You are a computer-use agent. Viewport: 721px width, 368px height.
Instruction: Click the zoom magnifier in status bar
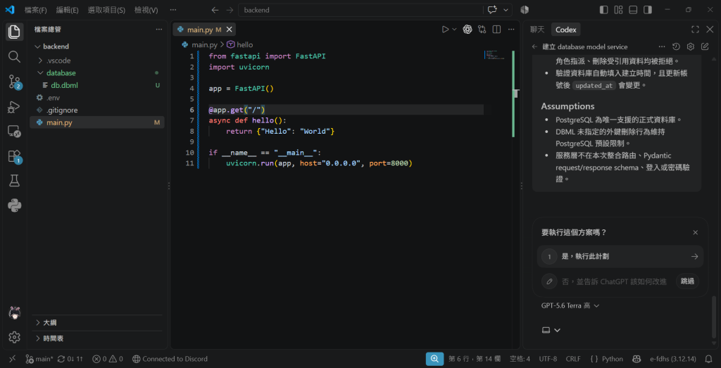pyautogui.click(x=434, y=359)
